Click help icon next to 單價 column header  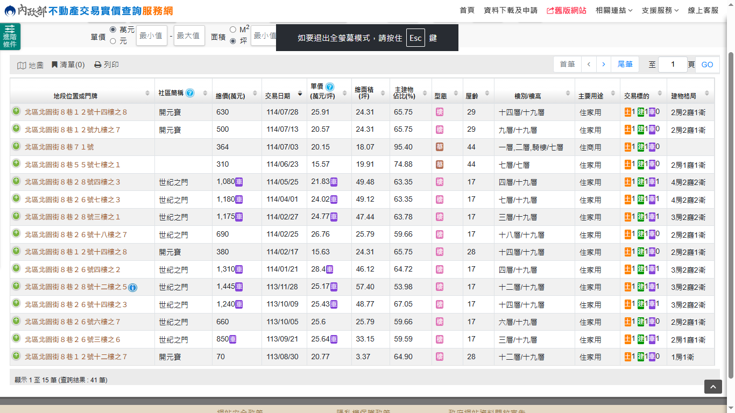point(330,87)
